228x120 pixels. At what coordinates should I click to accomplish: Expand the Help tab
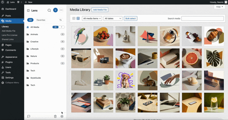click(219, 7)
